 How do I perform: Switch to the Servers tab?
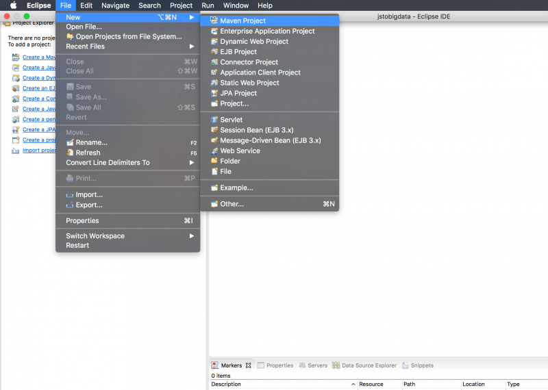tap(312, 365)
